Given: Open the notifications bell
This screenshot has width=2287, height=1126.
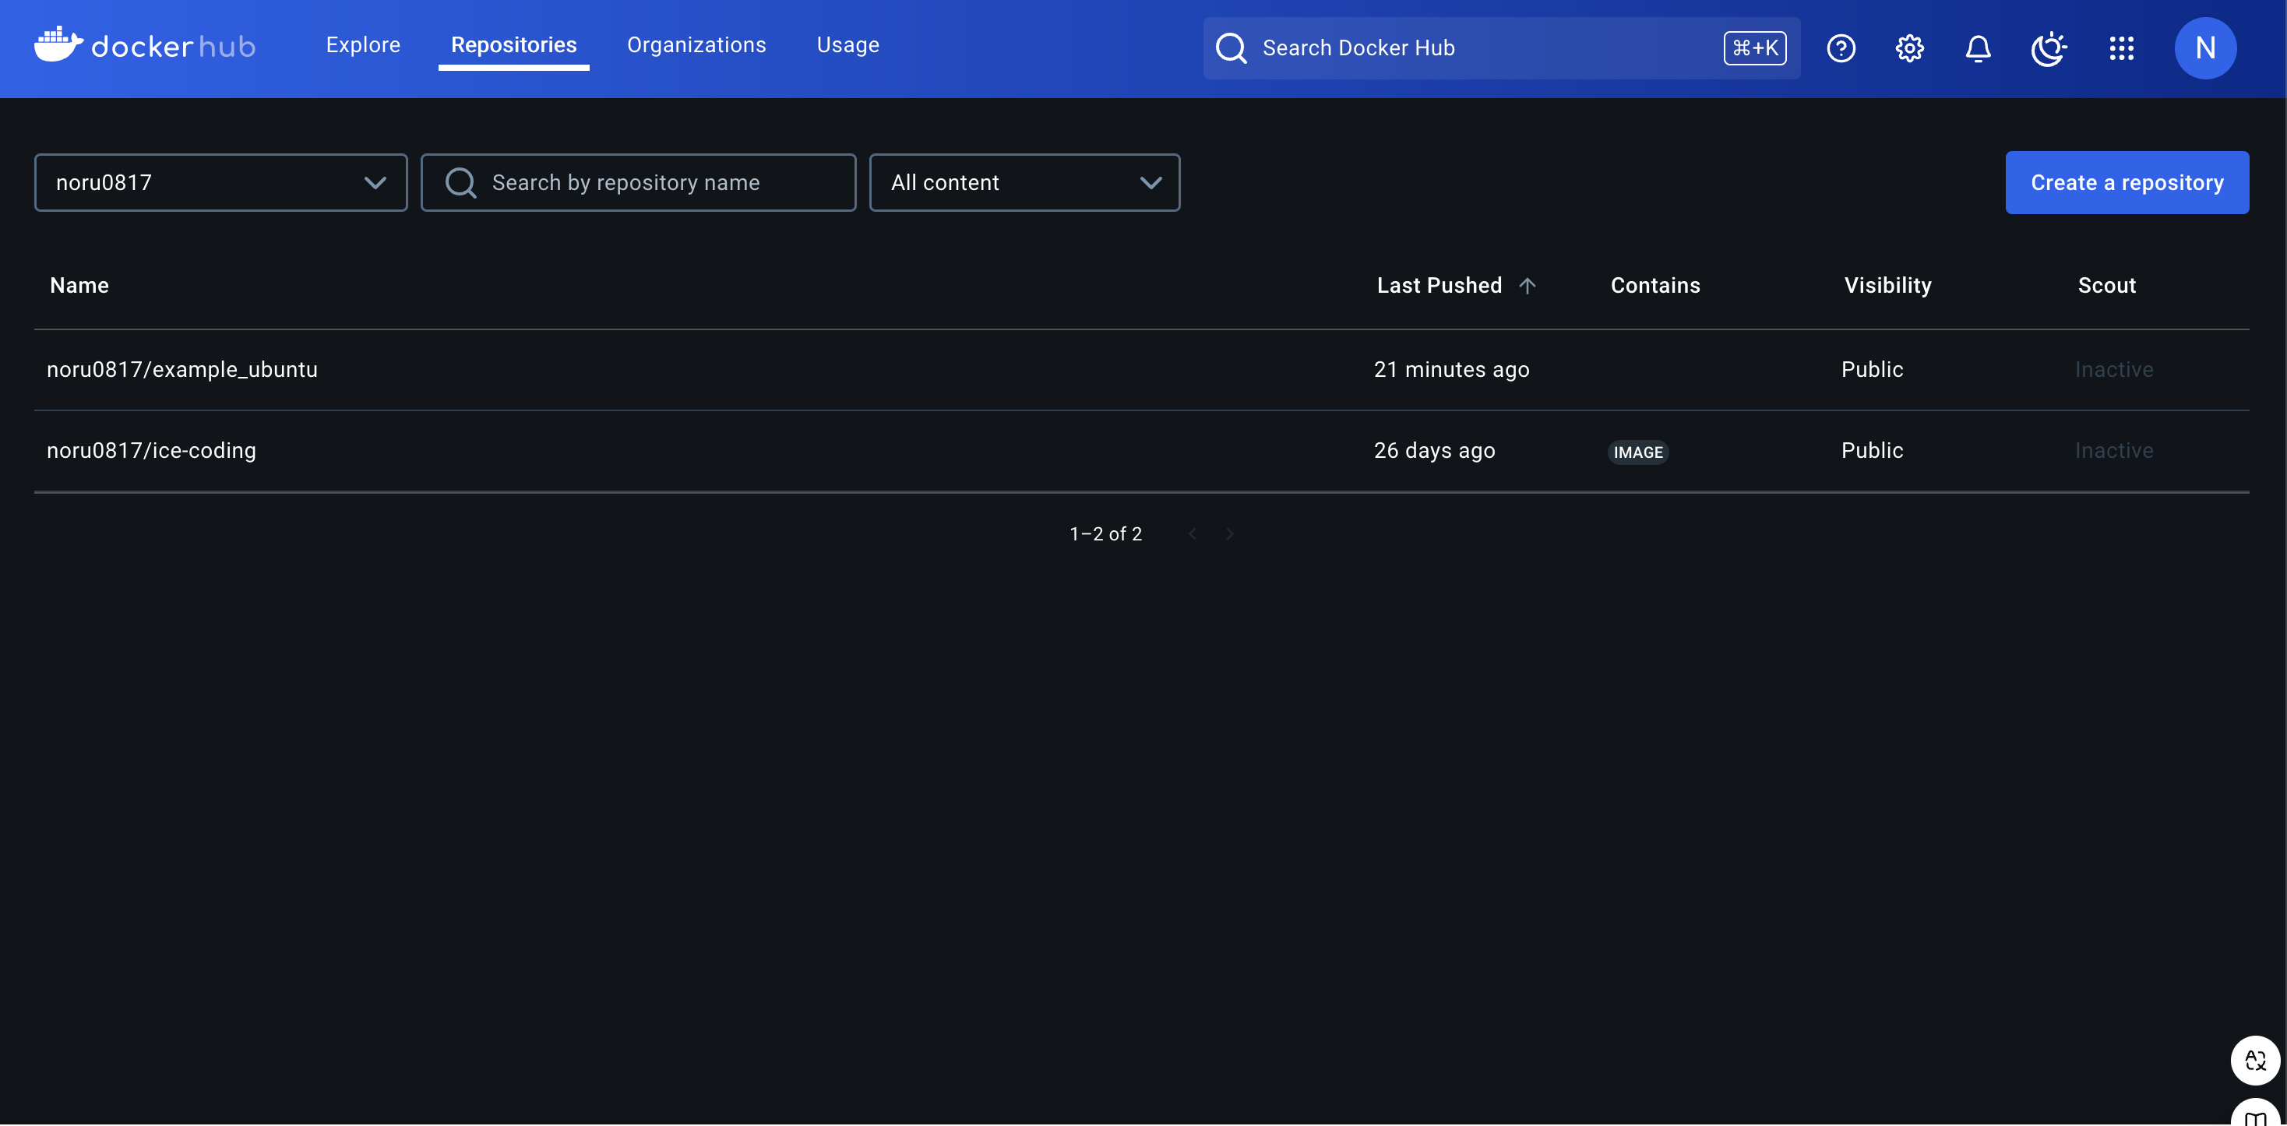Looking at the screenshot, I should [x=1977, y=48].
